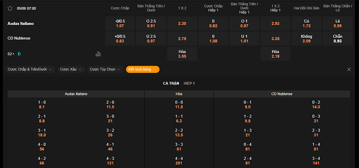Screen dimensions: 359x168
Task: Select correct score 0 - 1 at 9.0
Action: 248,105
